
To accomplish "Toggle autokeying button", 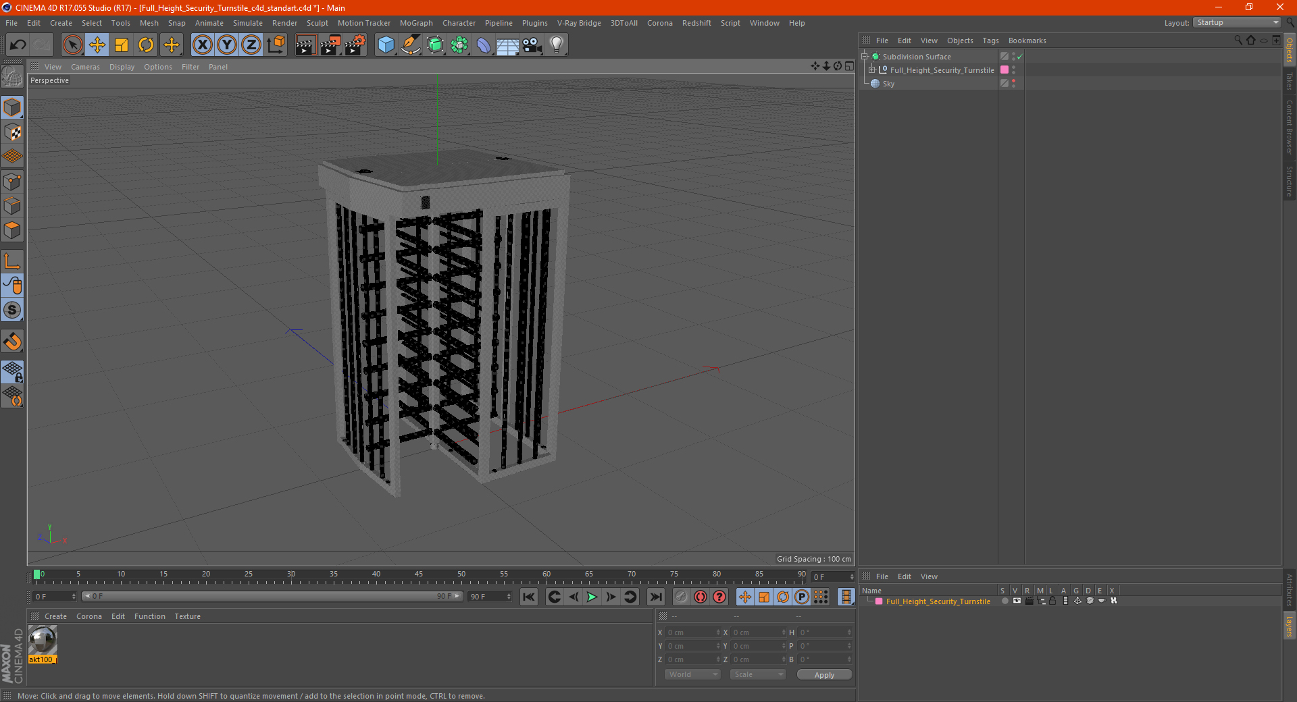I will (701, 597).
